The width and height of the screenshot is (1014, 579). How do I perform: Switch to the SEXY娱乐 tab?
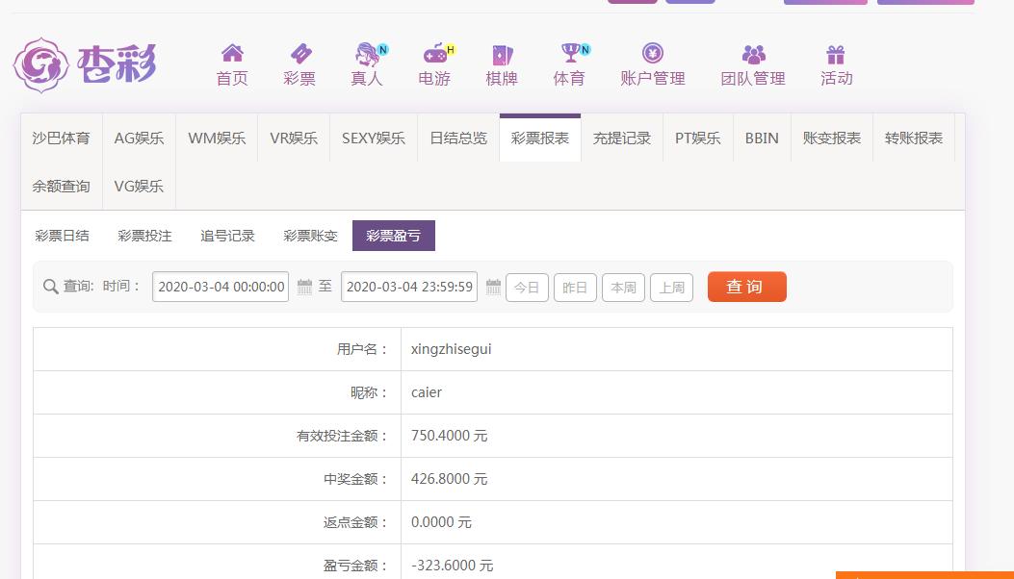(x=374, y=138)
